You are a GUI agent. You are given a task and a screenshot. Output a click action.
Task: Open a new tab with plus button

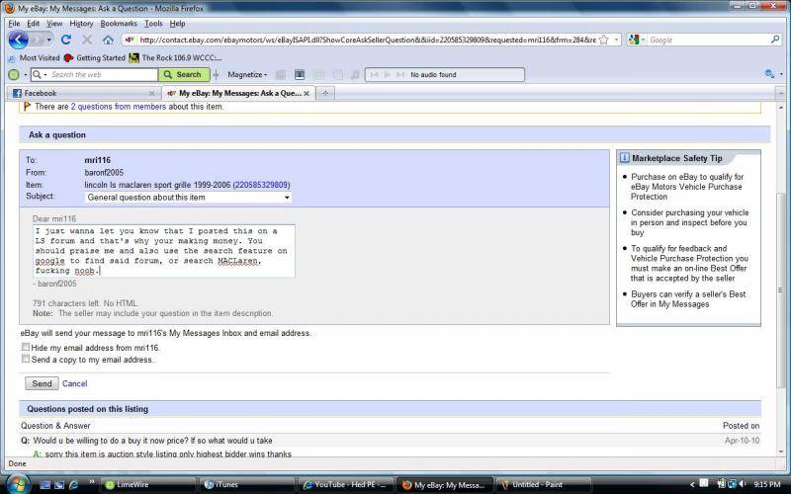tap(325, 93)
